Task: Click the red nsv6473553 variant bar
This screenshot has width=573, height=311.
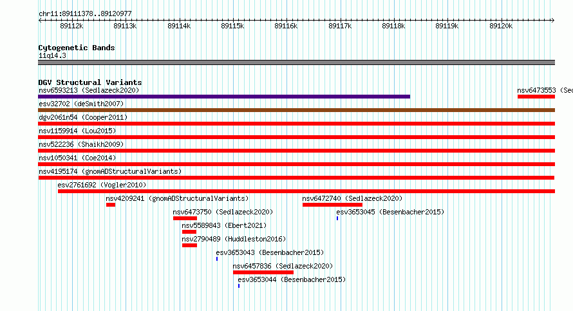Action: point(536,97)
